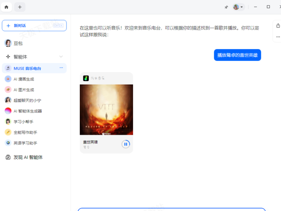Open the more options ellipsis on right

[x=278, y=37]
